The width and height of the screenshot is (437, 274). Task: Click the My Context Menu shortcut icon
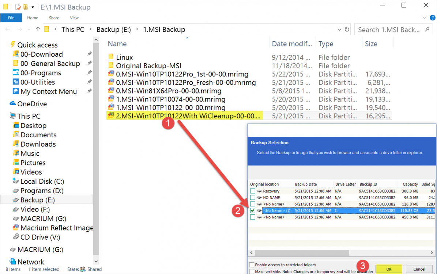point(16,91)
